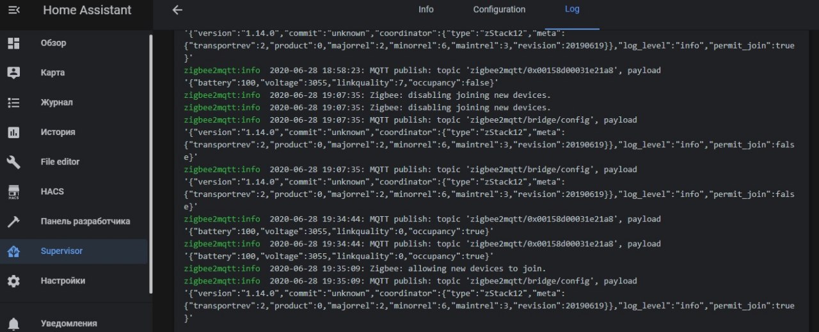Click the first 'disabling joining new devices' line
The height and width of the screenshot is (332, 819).
367,95
